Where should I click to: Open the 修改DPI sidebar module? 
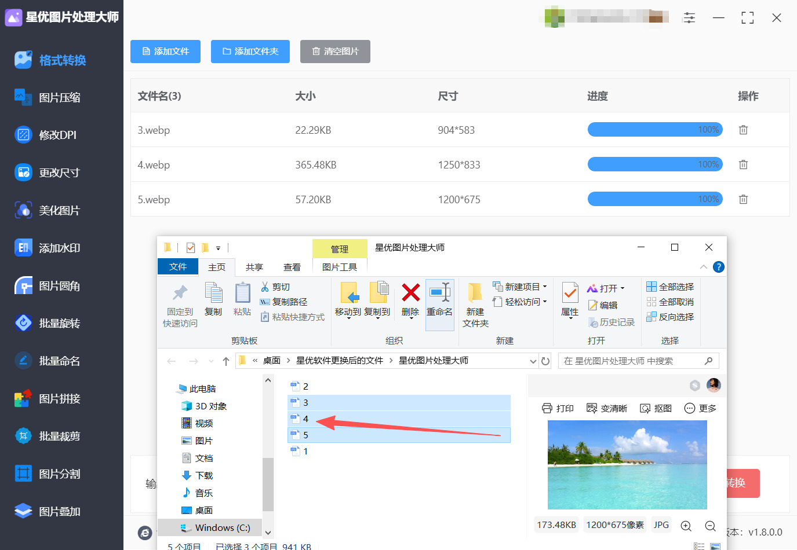46,135
